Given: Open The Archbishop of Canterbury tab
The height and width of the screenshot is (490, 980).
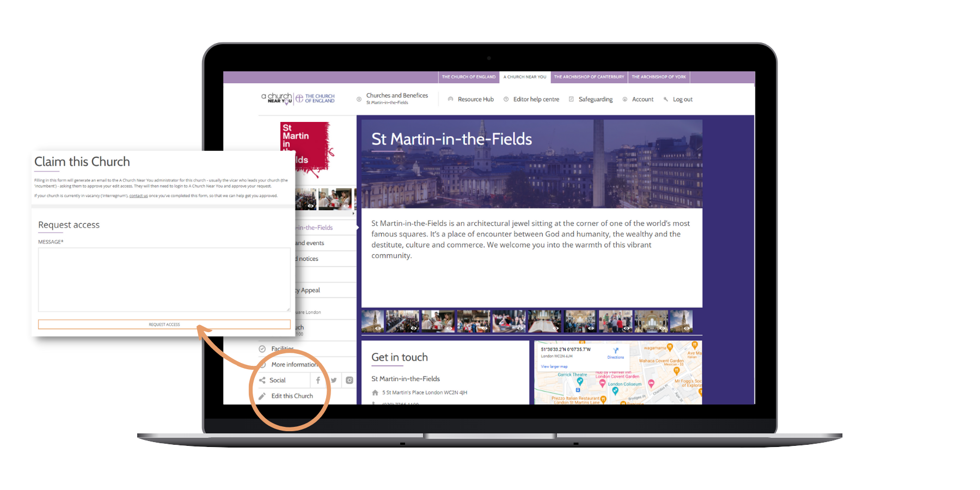Looking at the screenshot, I should click(x=589, y=77).
